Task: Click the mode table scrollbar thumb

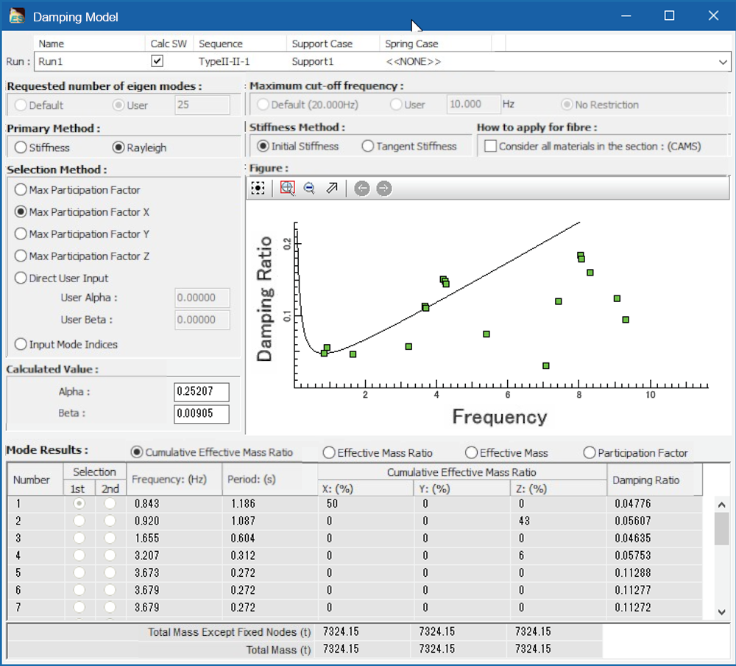Action: point(721,529)
